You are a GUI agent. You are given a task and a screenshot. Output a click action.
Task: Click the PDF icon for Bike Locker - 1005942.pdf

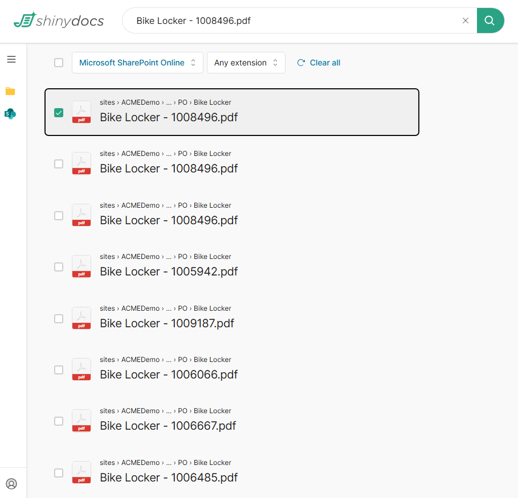click(x=81, y=266)
